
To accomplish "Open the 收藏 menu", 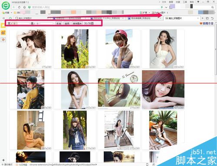I will (x=178, y=2).
